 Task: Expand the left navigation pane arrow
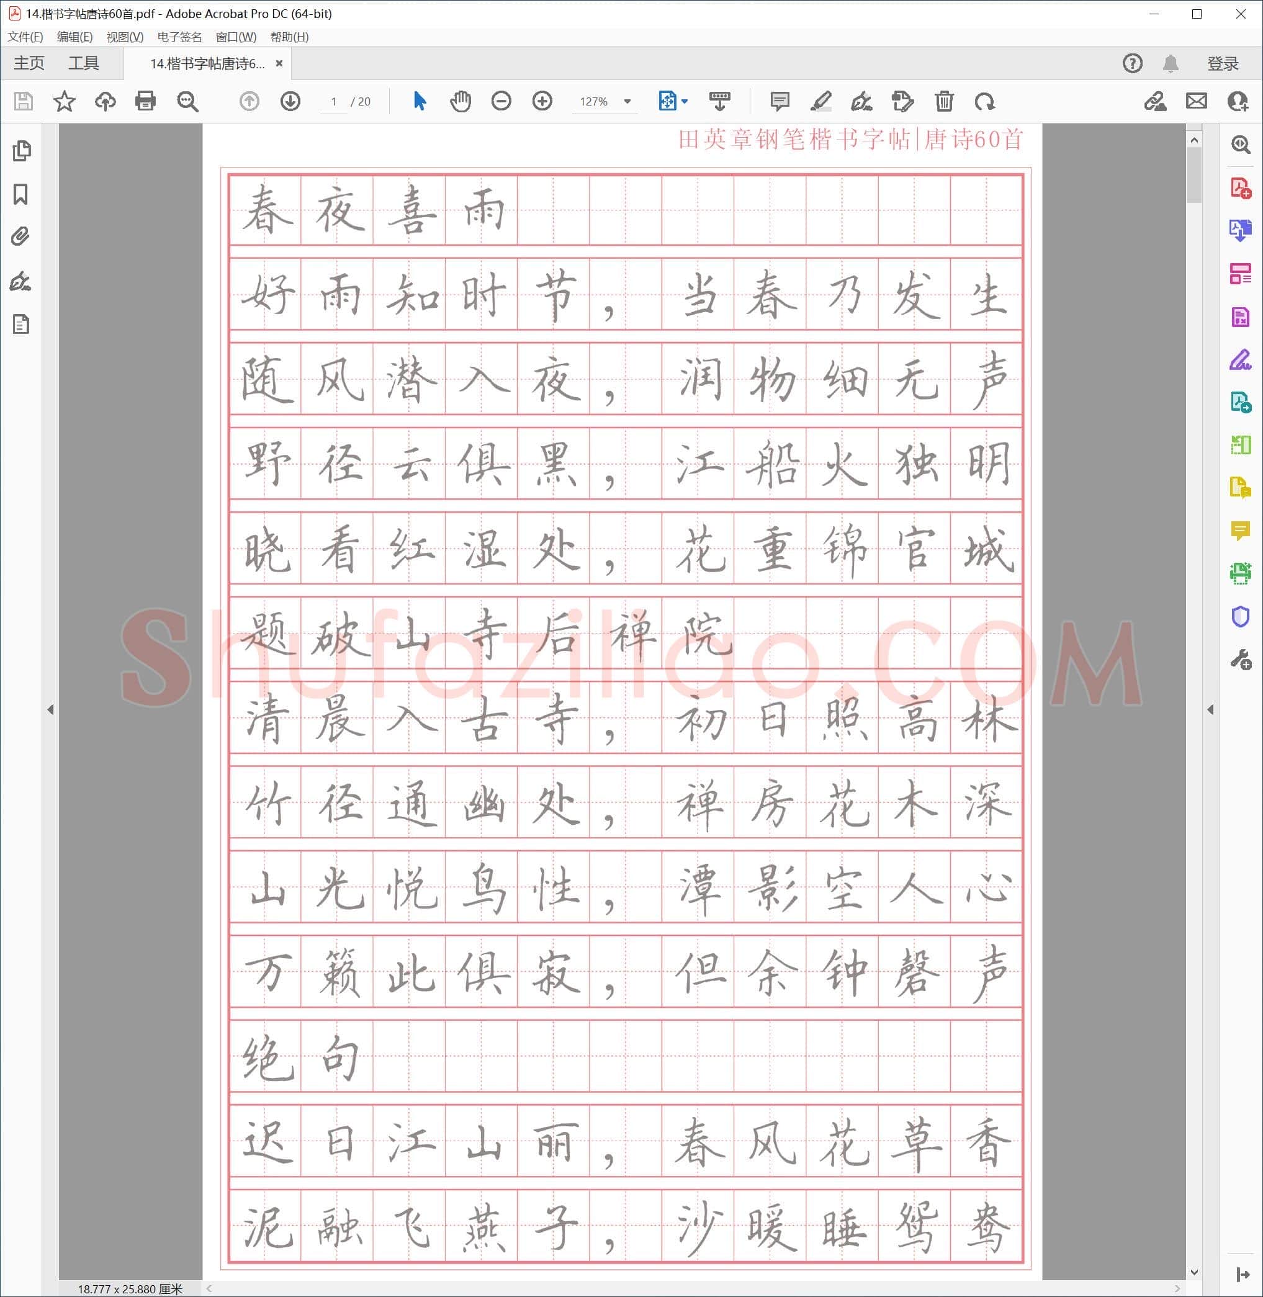coord(50,709)
